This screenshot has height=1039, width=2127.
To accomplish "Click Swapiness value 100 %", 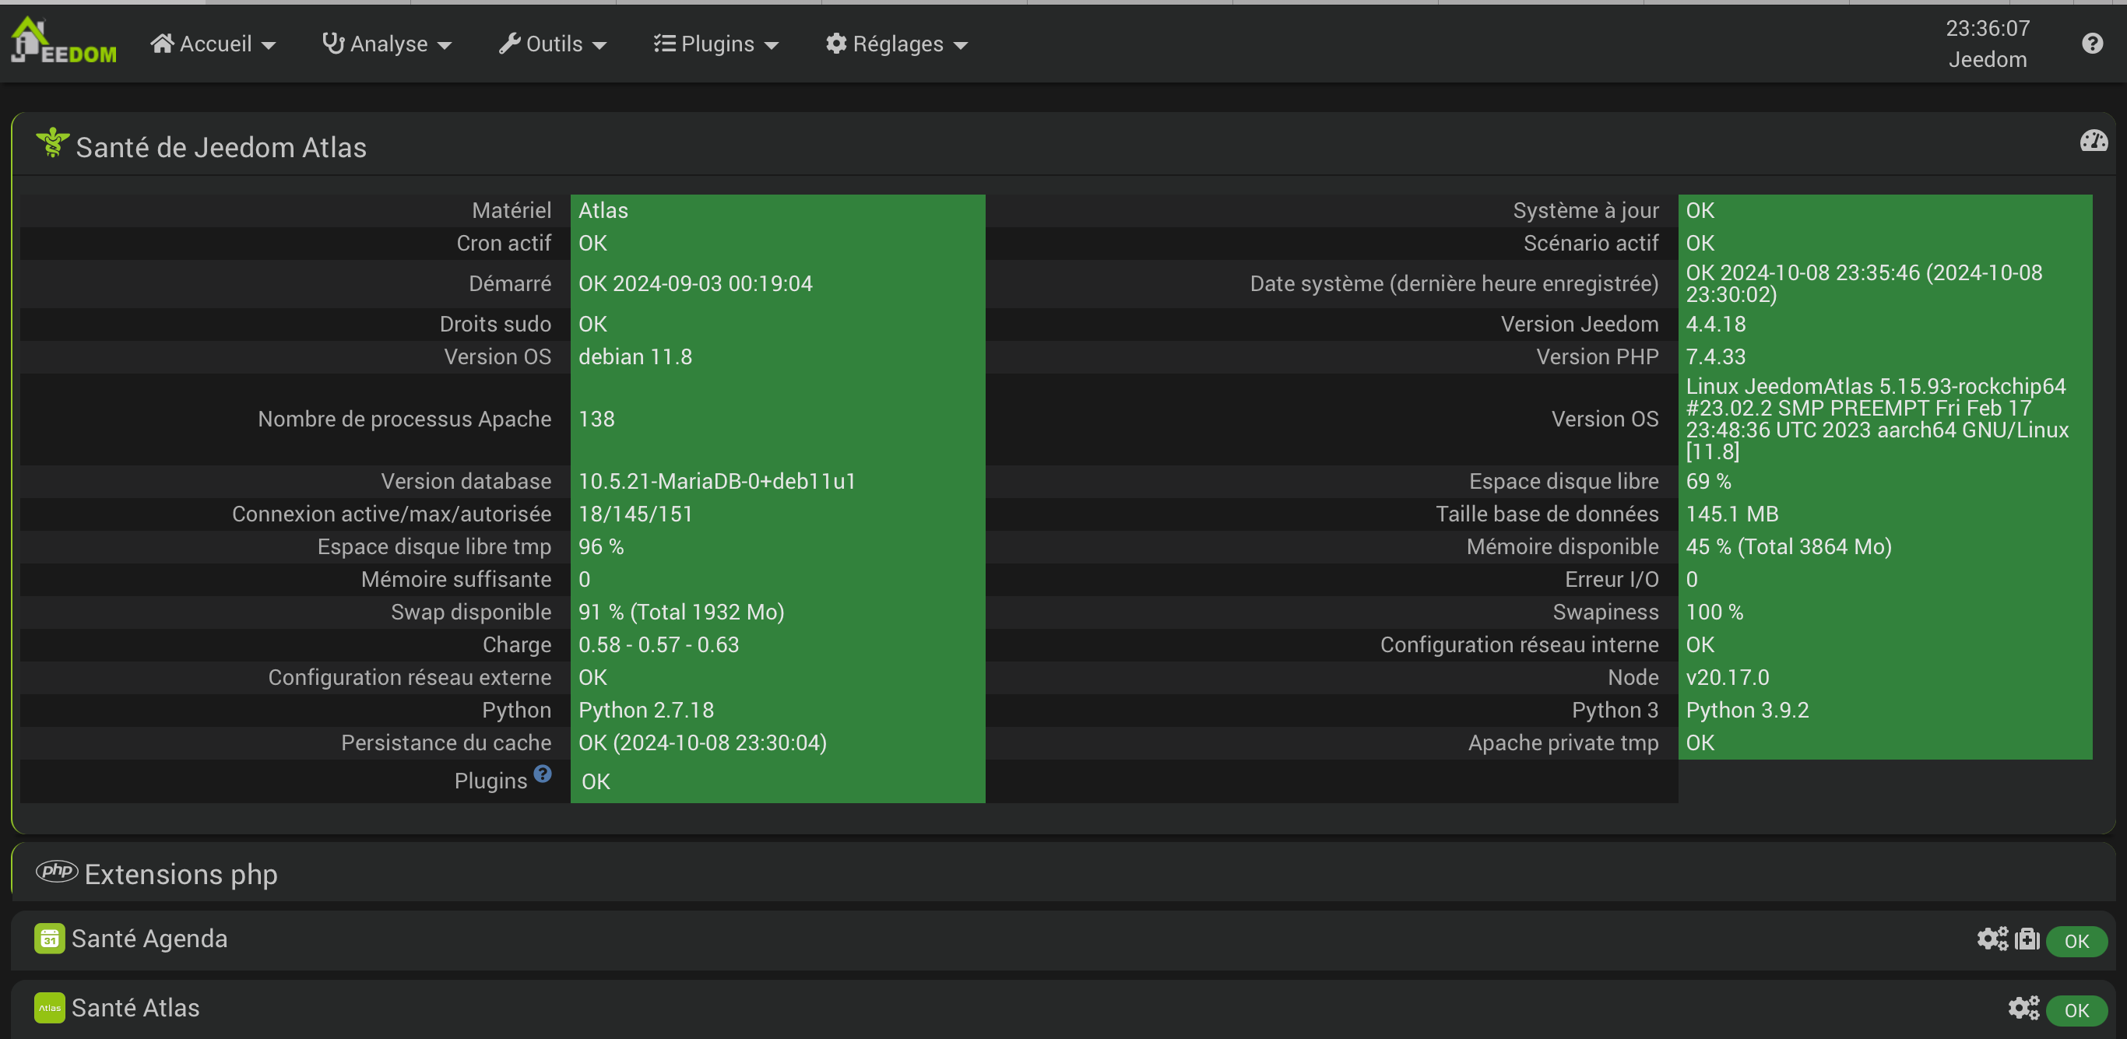I will point(1714,613).
